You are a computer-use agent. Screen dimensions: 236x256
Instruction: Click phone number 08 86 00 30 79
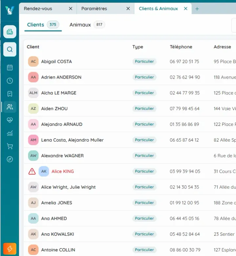185,250
